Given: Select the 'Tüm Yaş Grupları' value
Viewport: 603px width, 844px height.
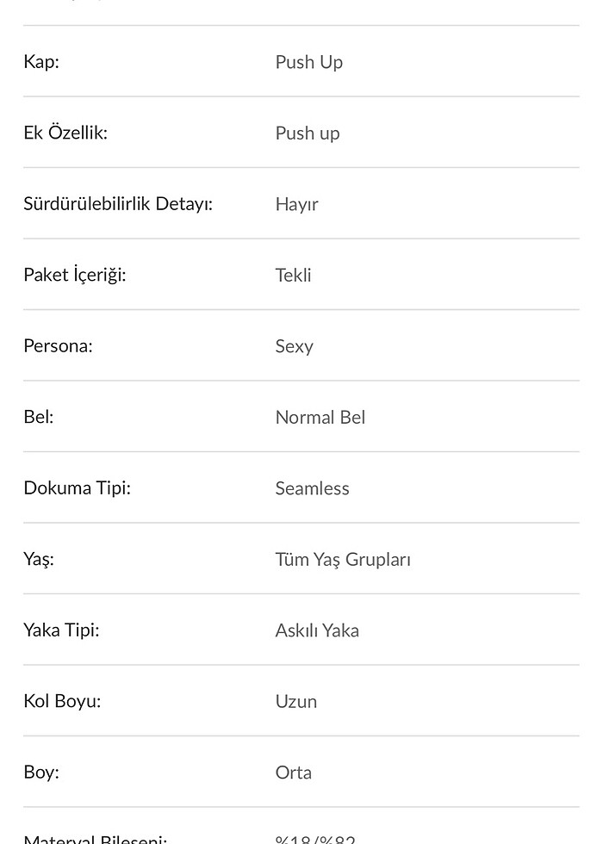Looking at the screenshot, I should click(343, 560).
